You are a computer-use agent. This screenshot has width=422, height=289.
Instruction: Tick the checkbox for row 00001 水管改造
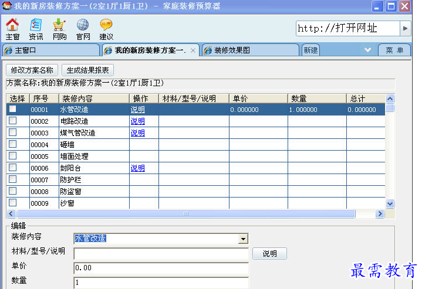click(x=13, y=109)
